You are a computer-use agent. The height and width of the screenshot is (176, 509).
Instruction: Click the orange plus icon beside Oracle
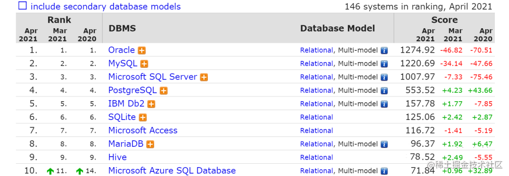pyautogui.click(x=141, y=50)
